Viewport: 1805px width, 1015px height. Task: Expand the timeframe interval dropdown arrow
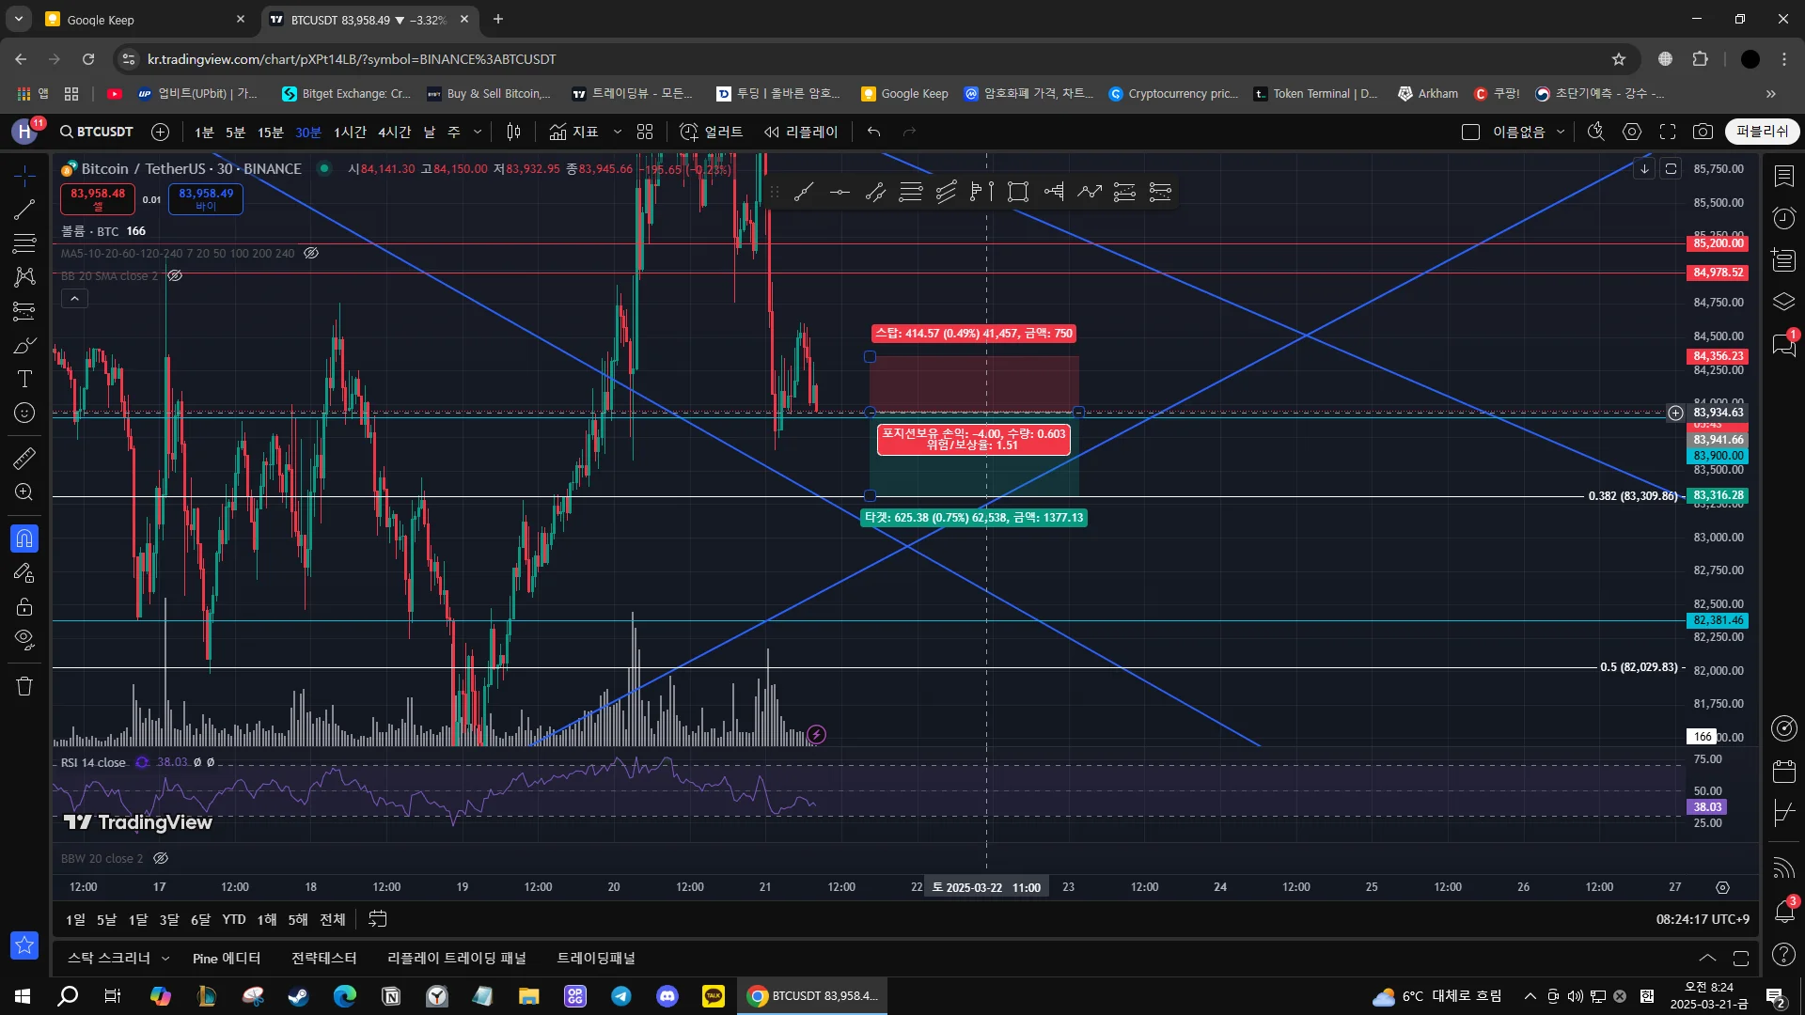tap(478, 132)
